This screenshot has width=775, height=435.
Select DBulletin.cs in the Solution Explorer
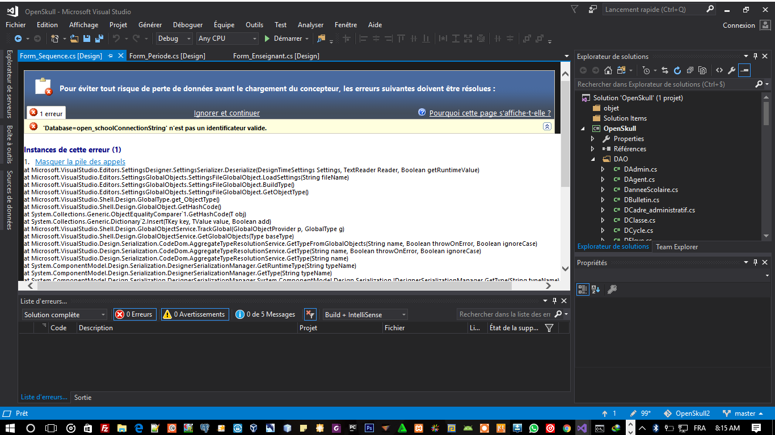click(x=641, y=200)
